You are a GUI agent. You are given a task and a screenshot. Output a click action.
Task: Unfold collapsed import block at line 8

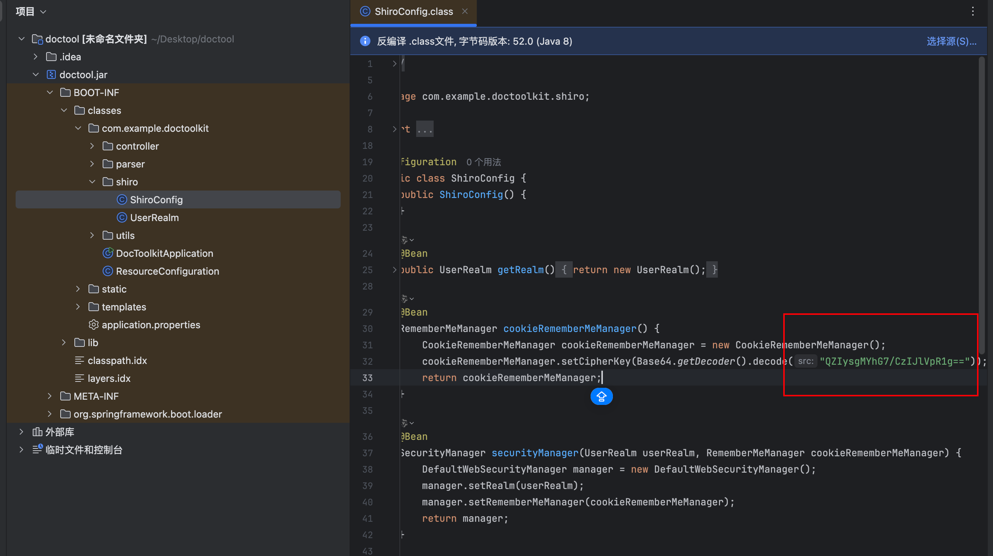coord(394,129)
